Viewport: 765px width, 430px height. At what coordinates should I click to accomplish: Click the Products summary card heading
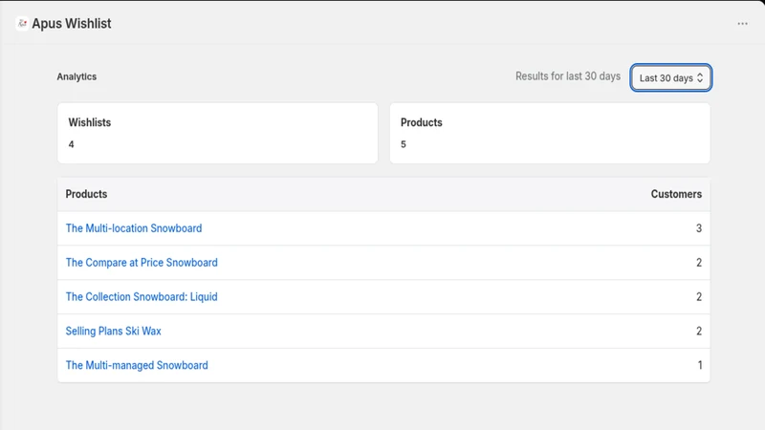(421, 122)
